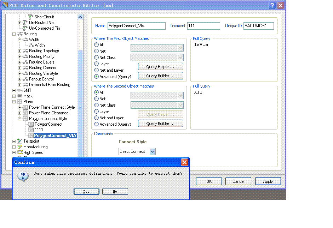Click the Routing Priority icon
This screenshot has height=228, width=333.
click(25, 56)
